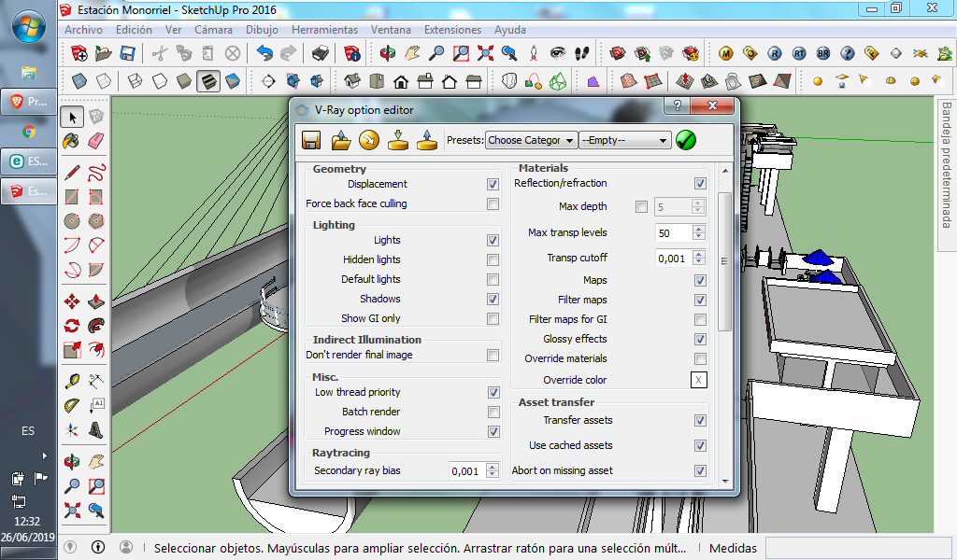Uncheck the Displacement checkbox
Image resolution: width=957 pixels, height=560 pixels.
493,184
